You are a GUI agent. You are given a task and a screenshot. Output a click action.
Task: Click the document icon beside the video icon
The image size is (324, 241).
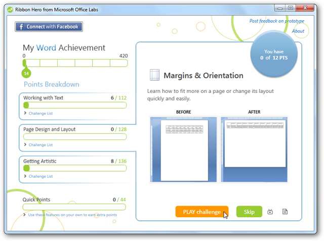tap(285, 212)
